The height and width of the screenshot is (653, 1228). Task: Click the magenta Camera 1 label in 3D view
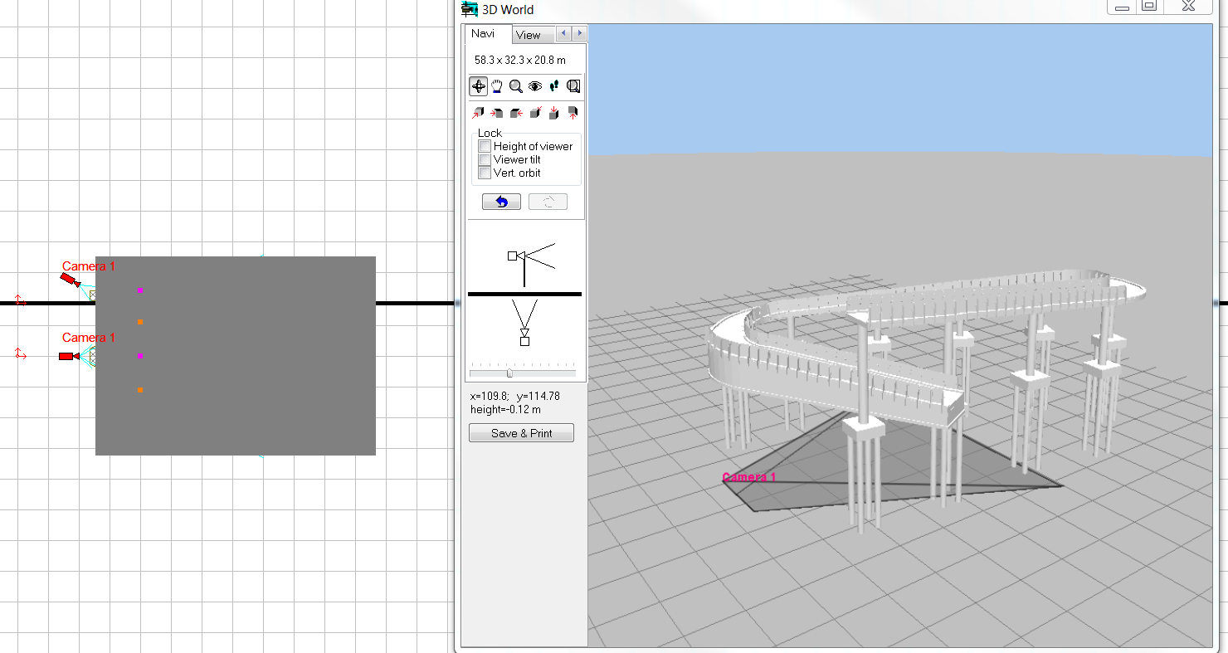(749, 477)
